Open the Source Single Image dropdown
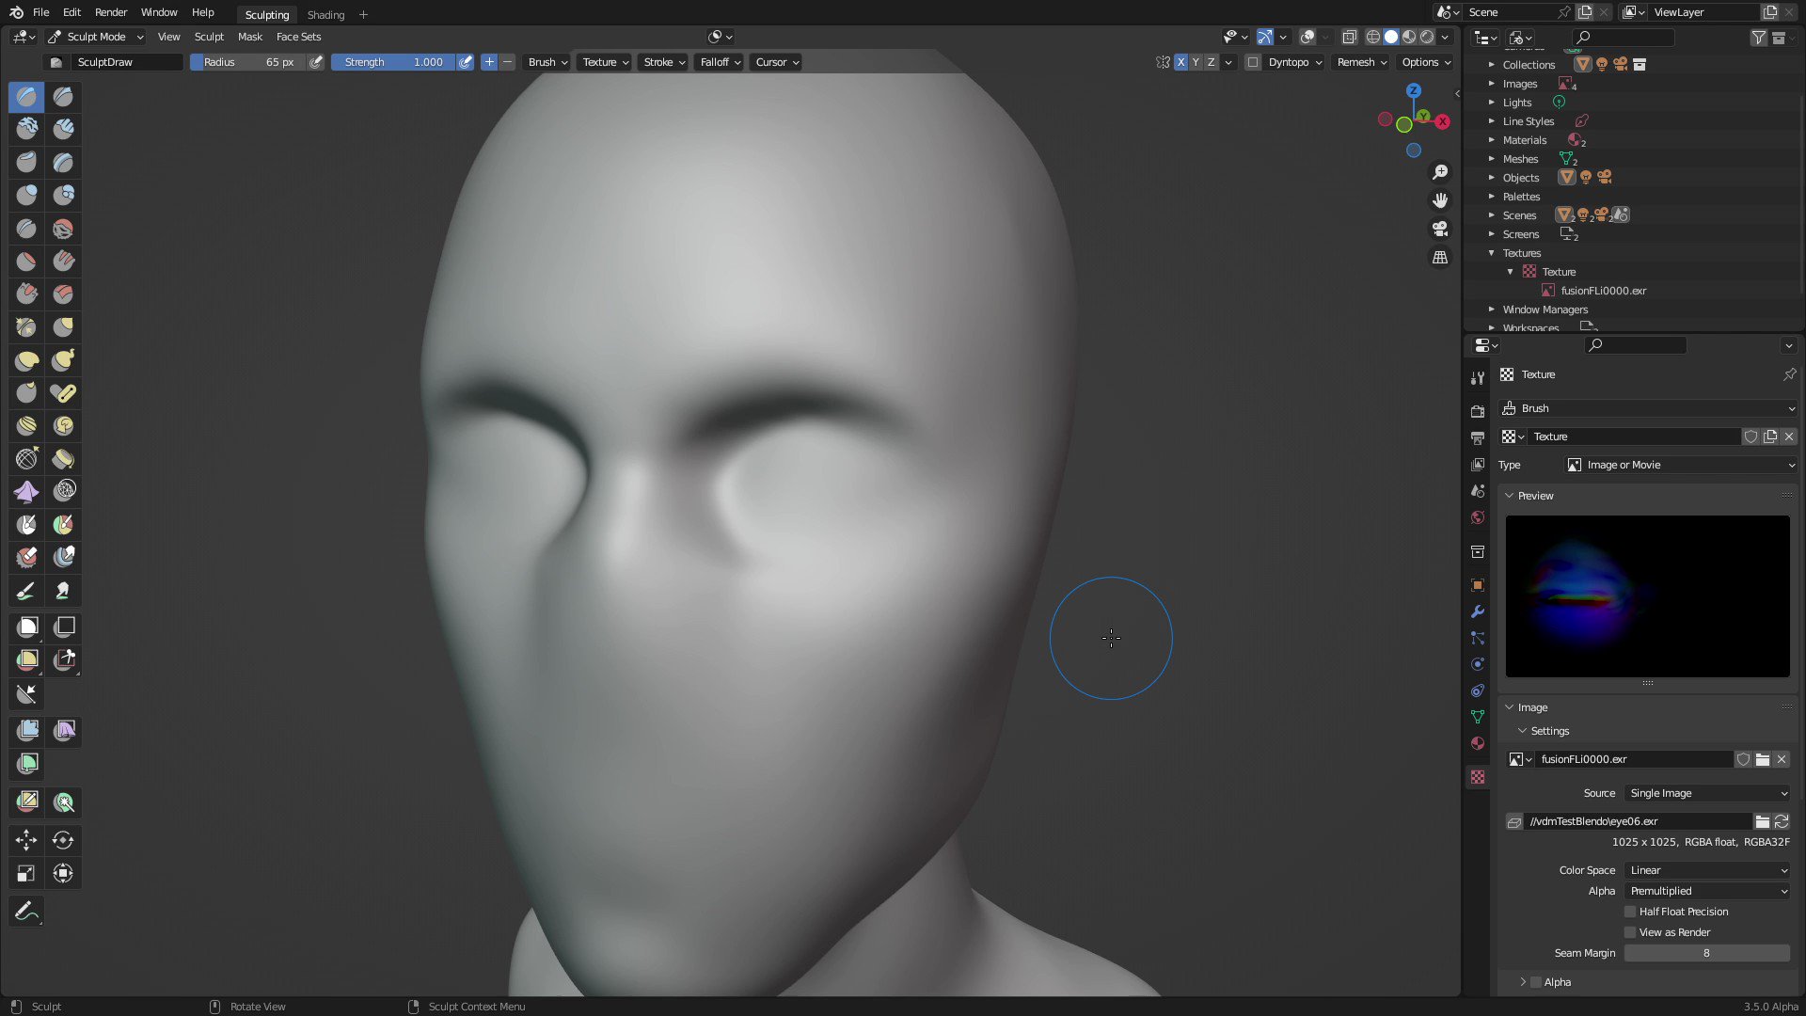Viewport: 1806px width, 1016px height. [1707, 793]
